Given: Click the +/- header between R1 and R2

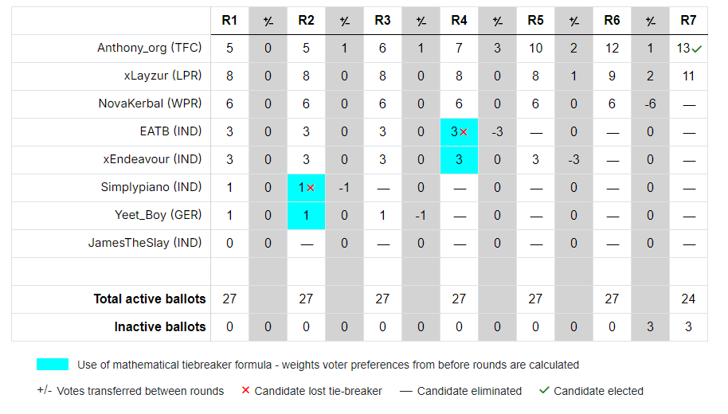Looking at the screenshot, I should click(268, 21).
